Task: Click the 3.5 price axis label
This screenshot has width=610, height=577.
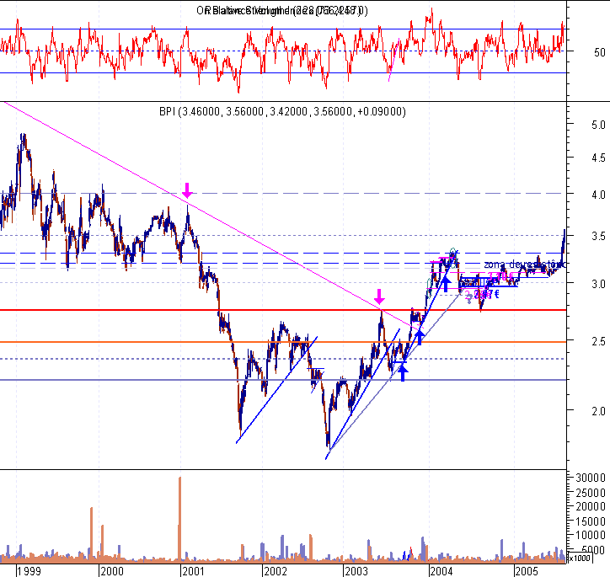Action: 598,236
